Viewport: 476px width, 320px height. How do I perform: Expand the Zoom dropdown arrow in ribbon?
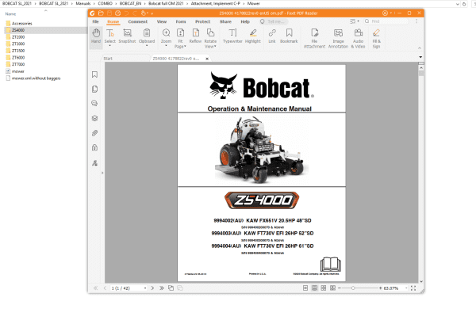coord(166,46)
